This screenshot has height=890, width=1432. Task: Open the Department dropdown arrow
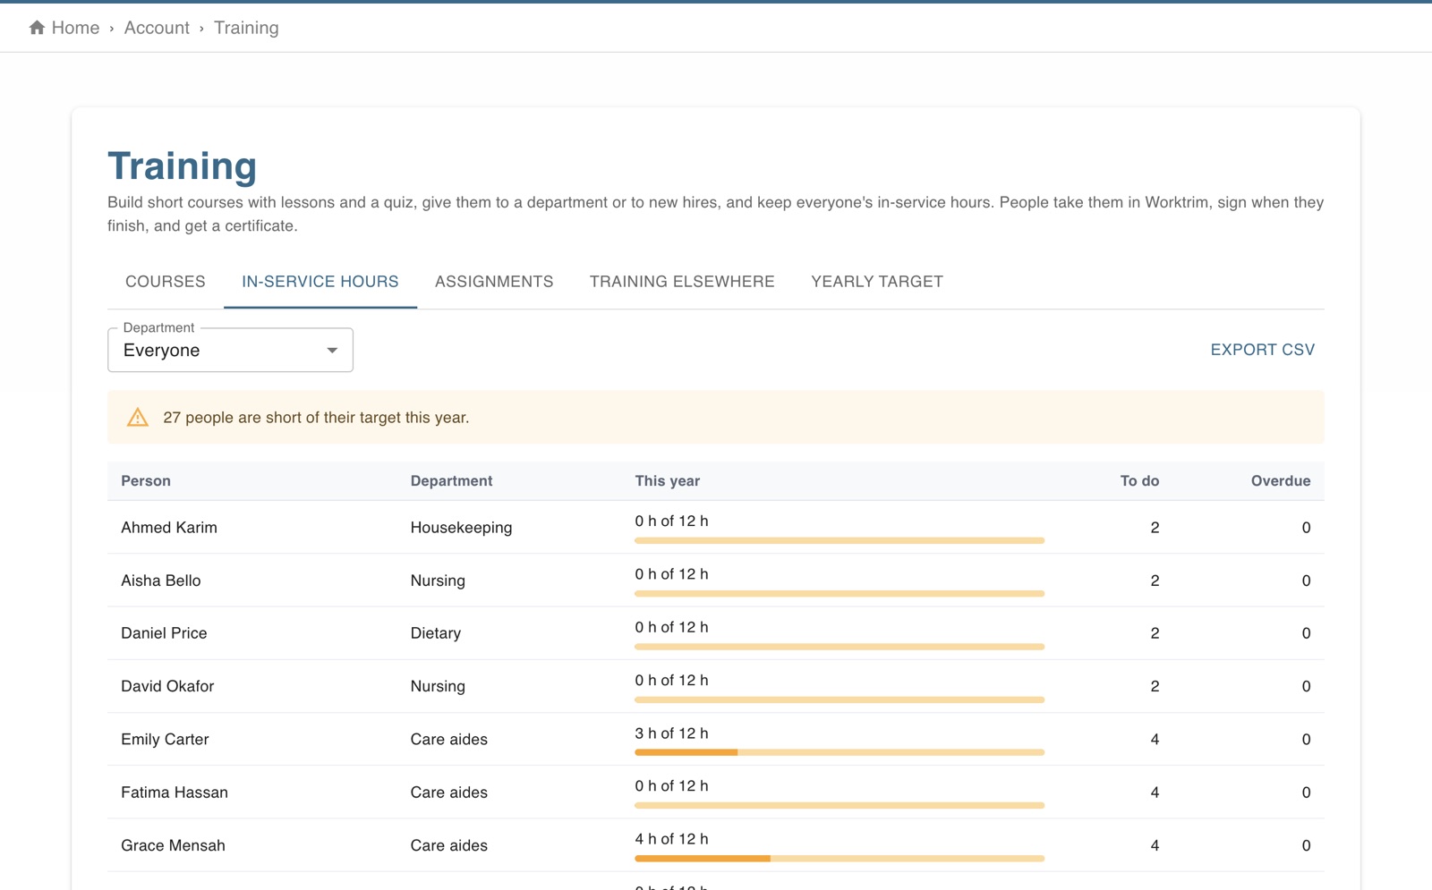[x=332, y=350]
